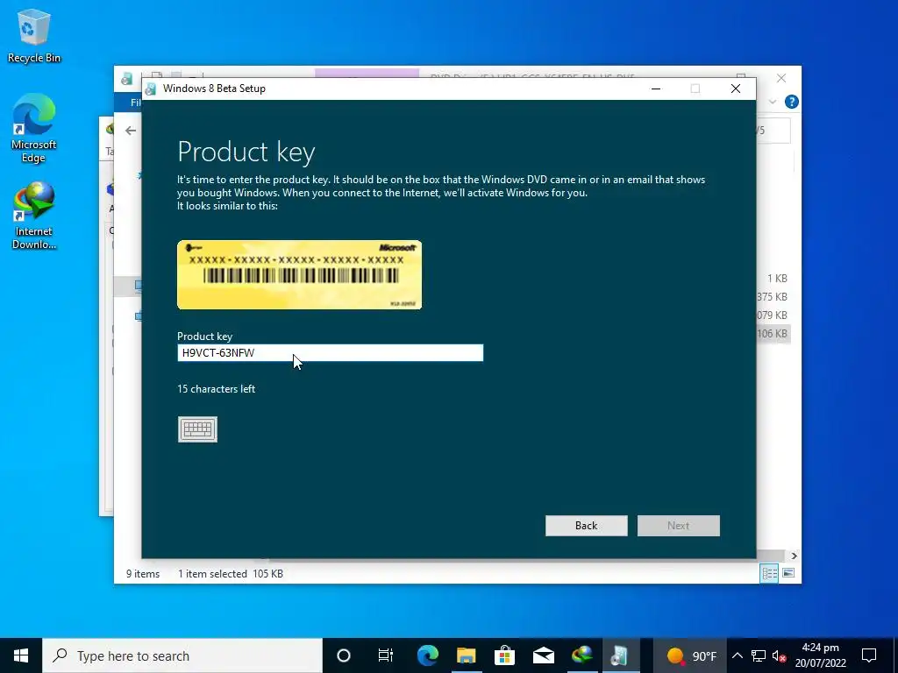
Task: Open weather widget showing 90°F
Action: pos(692,655)
